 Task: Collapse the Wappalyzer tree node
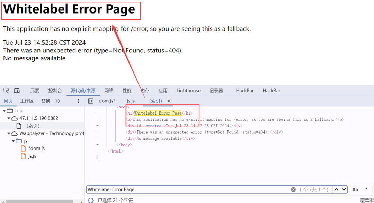[9, 133]
